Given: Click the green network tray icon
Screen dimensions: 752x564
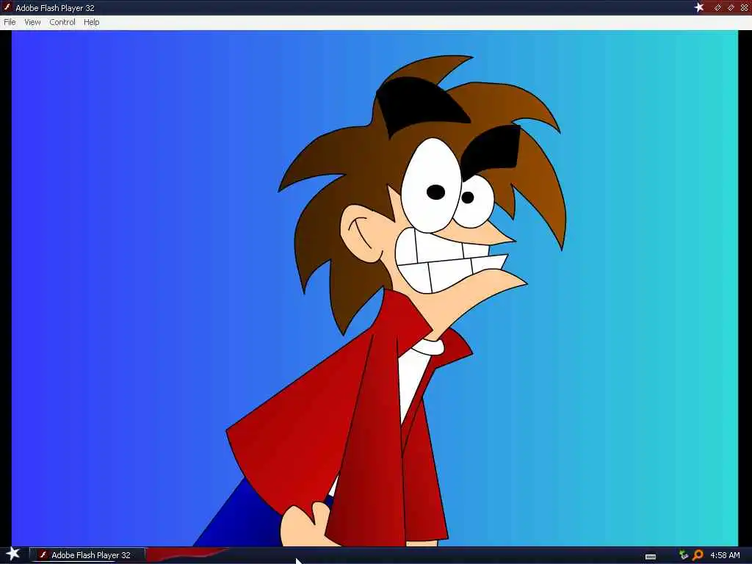Looking at the screenshot, I should coord(684,555).
